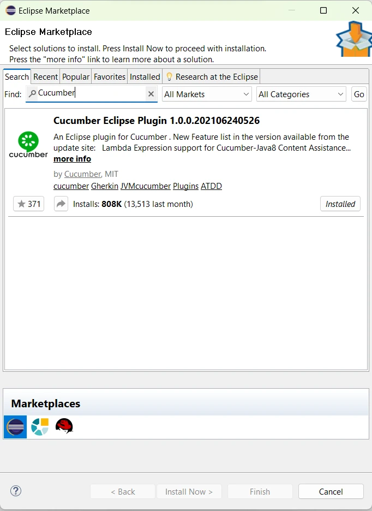
Task: Open the help question mark icon
Action: pos(16,491)
